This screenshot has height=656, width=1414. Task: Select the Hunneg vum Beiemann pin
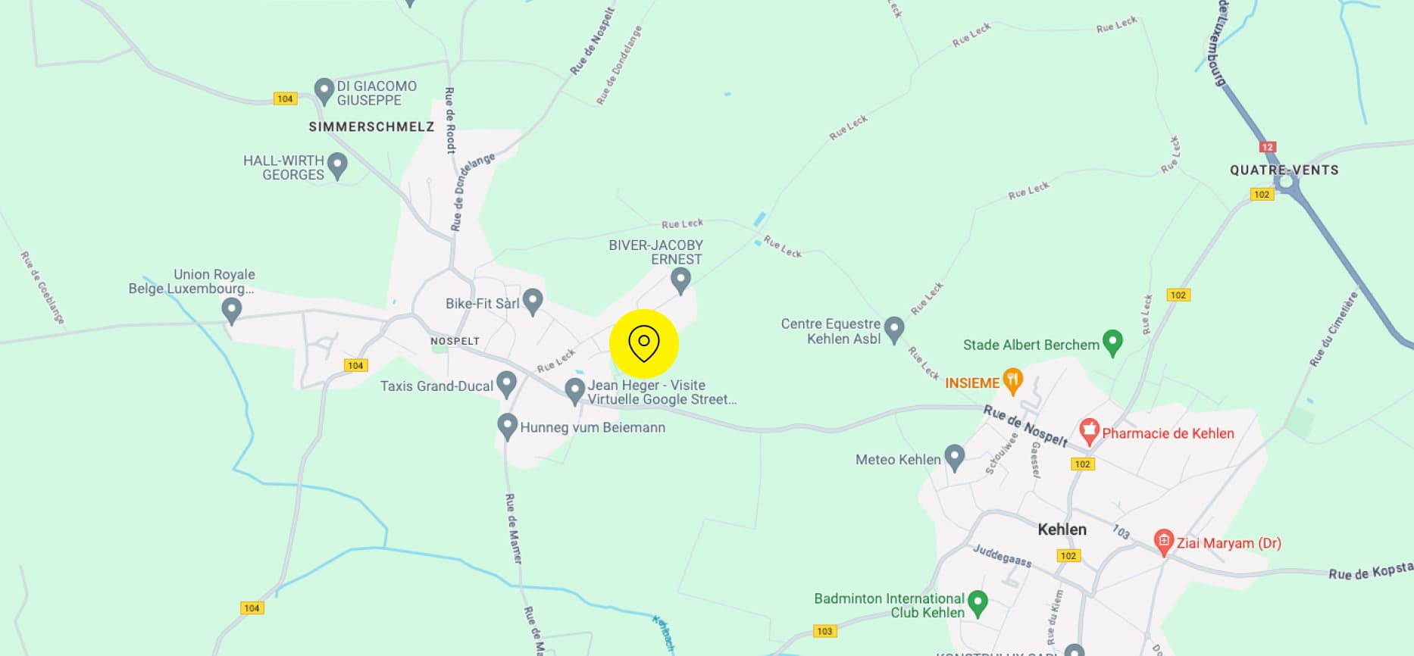507,426
